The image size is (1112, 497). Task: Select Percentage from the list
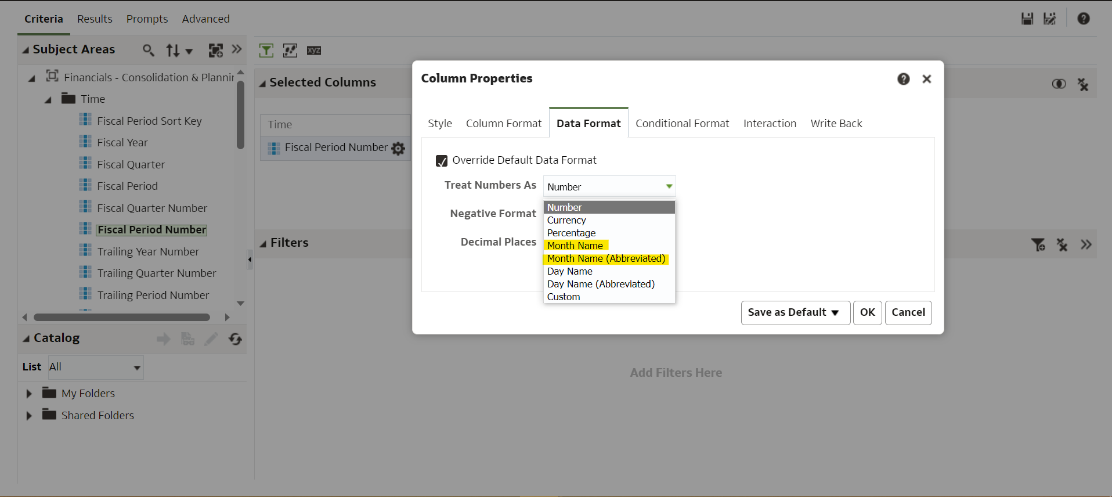point(609,233)
